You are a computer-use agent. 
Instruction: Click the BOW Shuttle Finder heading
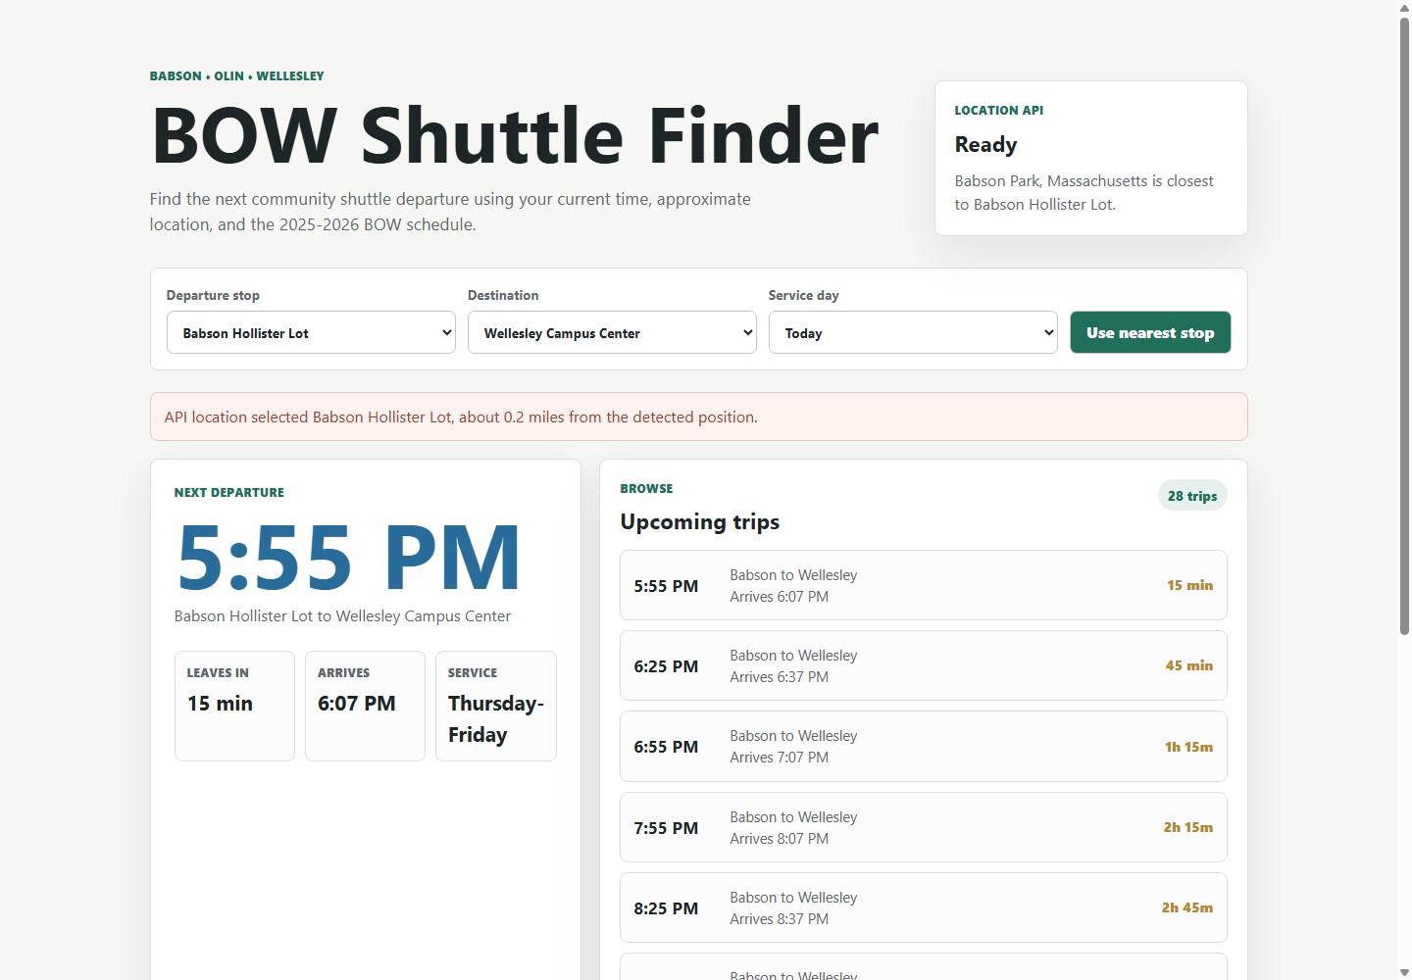tap(515, 136)
